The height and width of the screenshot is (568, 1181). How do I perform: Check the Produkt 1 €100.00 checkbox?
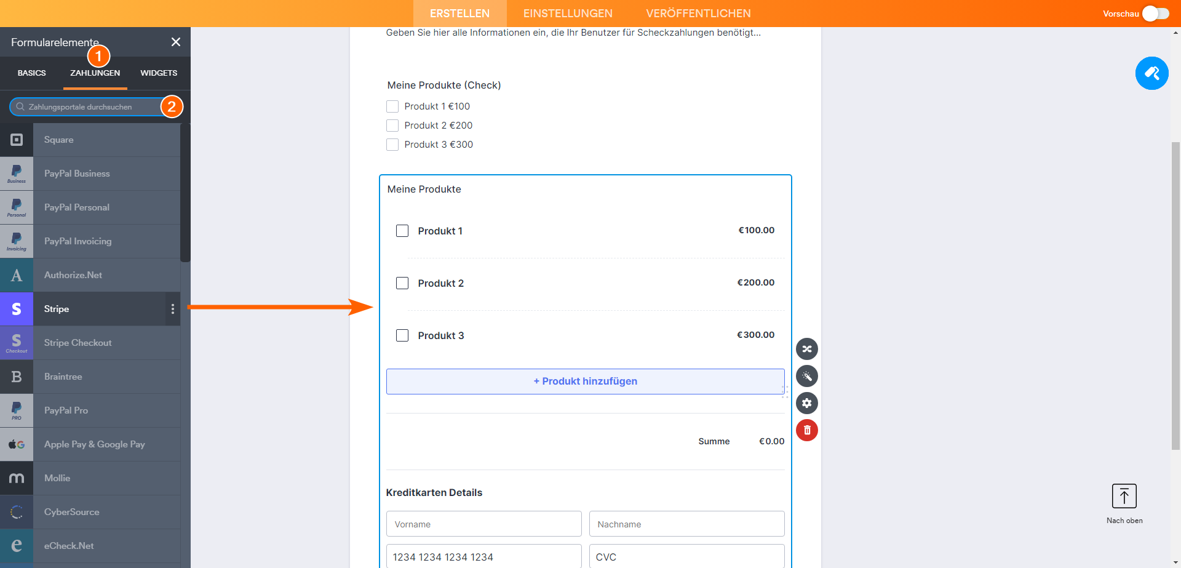pyautogui.click(x=402, y=231)
